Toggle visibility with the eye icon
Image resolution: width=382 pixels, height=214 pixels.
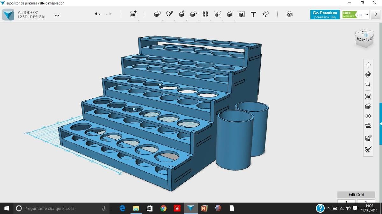(368, 116)
